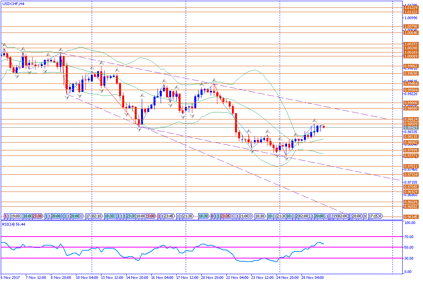
Task: Click the 0.98335 price axis tick
Action: click(411, 132)
